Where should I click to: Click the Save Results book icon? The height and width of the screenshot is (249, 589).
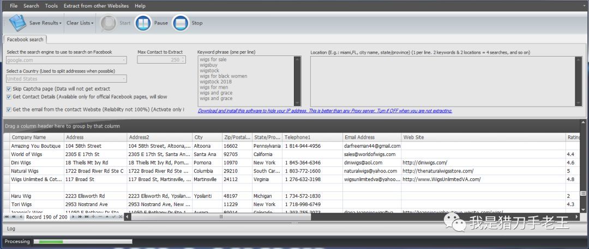[x=17, y=22]
